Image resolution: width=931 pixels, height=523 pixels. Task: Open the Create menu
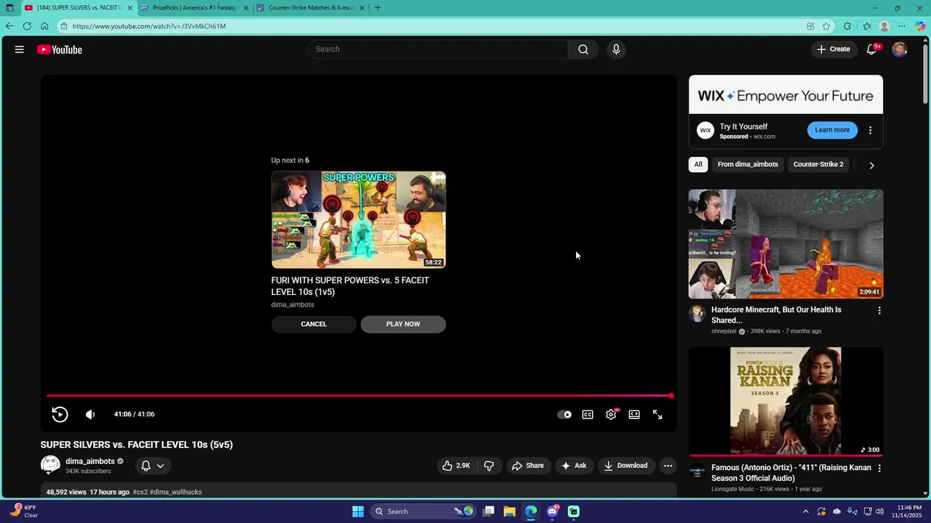[834, 49]
